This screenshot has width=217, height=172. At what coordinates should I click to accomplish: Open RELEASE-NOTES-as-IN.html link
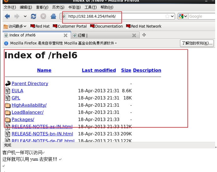(42, 127)
